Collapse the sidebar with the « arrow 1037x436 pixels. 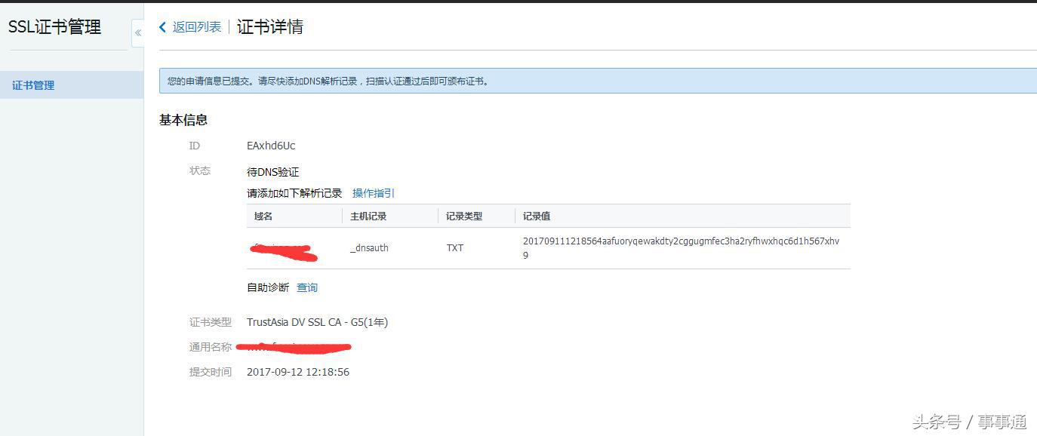(x=138, y=33)
